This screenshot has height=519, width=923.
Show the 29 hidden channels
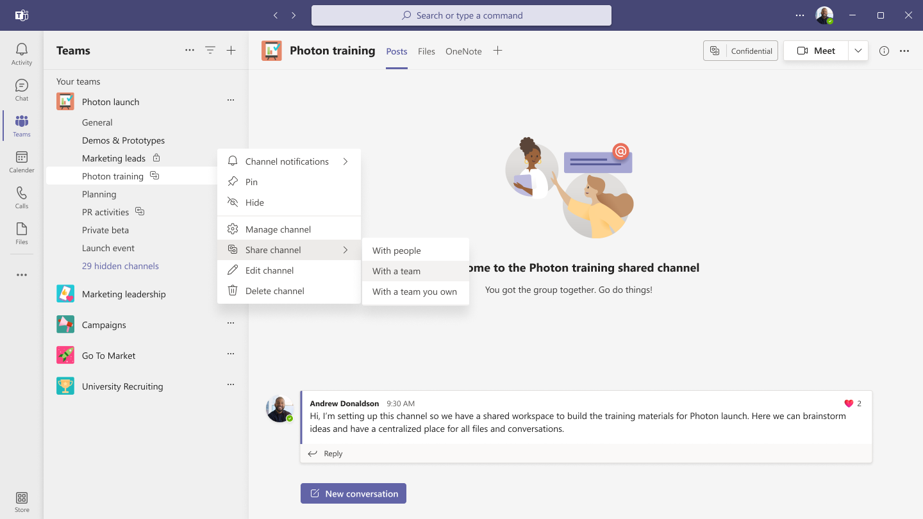(121, 266)
